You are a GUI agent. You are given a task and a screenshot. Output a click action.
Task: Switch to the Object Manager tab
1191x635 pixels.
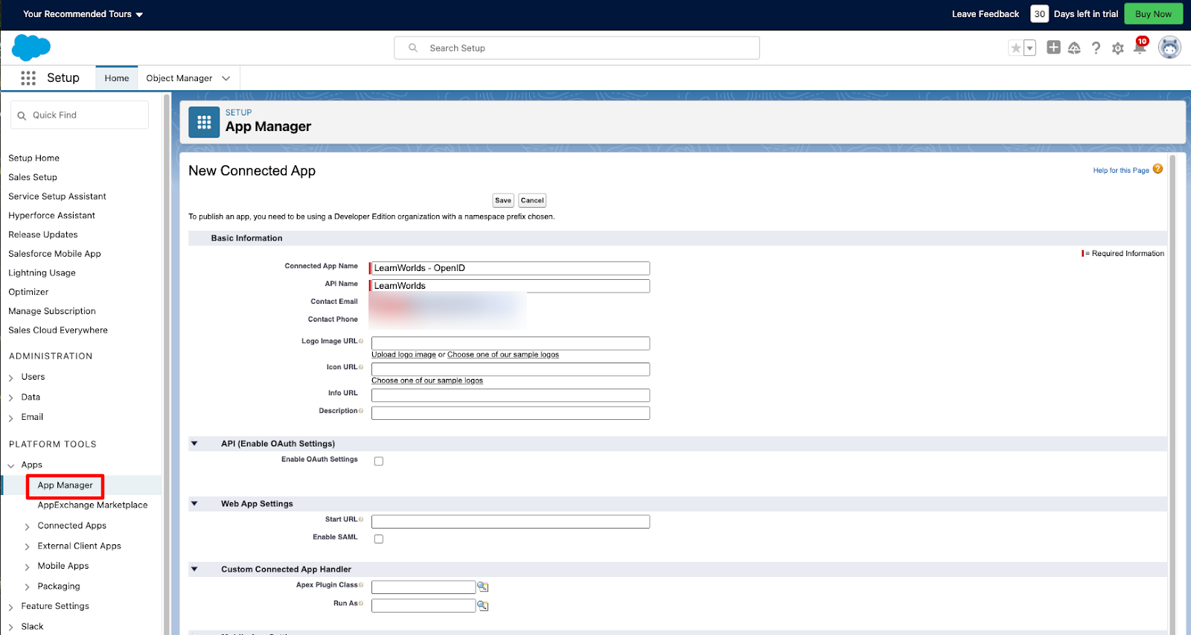179,78
